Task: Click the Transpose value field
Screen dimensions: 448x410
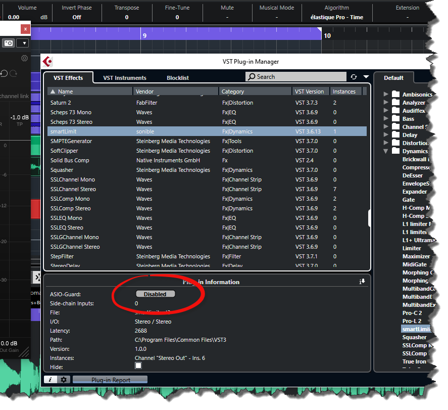Action: (x=127, y=17)
